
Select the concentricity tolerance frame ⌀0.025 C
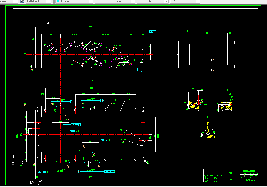tap(43, 172)
